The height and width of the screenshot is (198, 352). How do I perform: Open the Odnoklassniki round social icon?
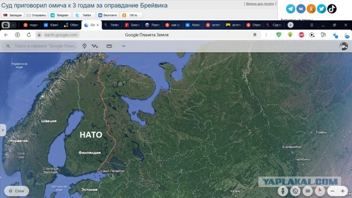click(x=311, y=9)
